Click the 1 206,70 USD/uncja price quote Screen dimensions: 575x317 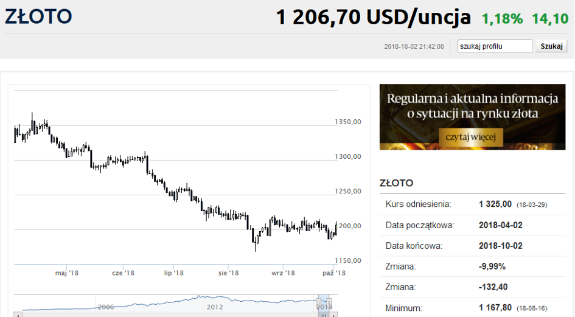point(373,18)
